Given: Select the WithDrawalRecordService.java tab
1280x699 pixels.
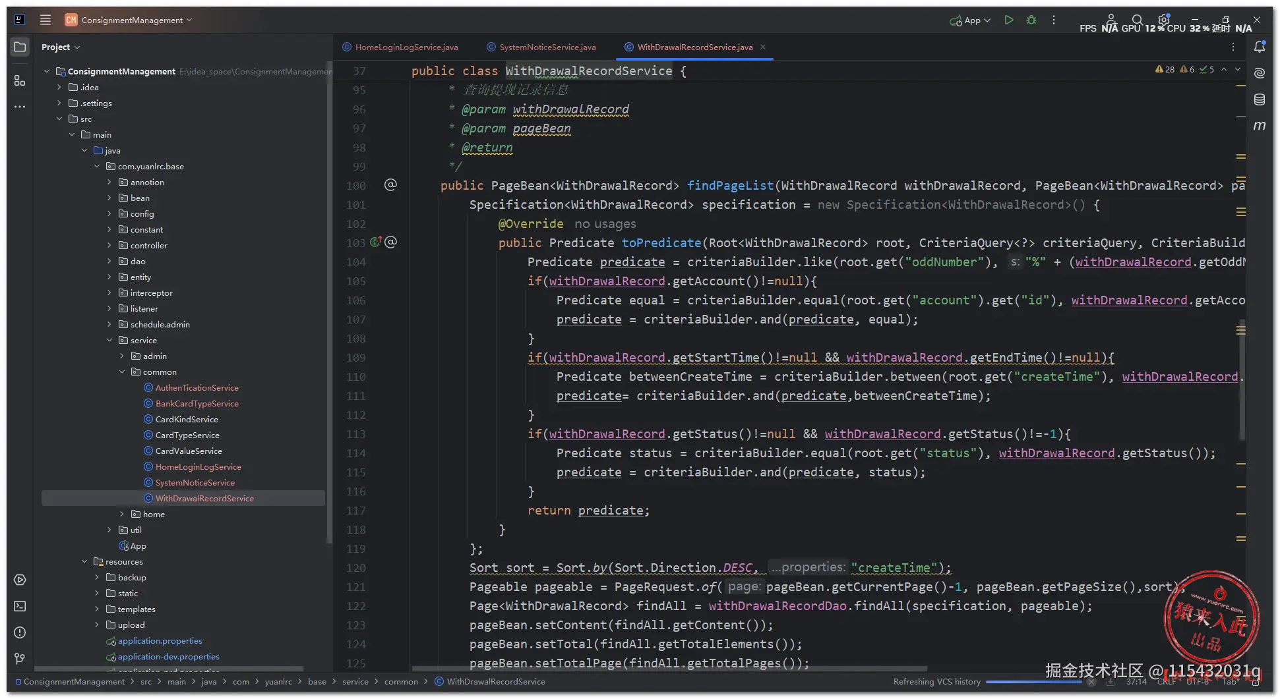Looking at the screenshot, I should 688,47.
